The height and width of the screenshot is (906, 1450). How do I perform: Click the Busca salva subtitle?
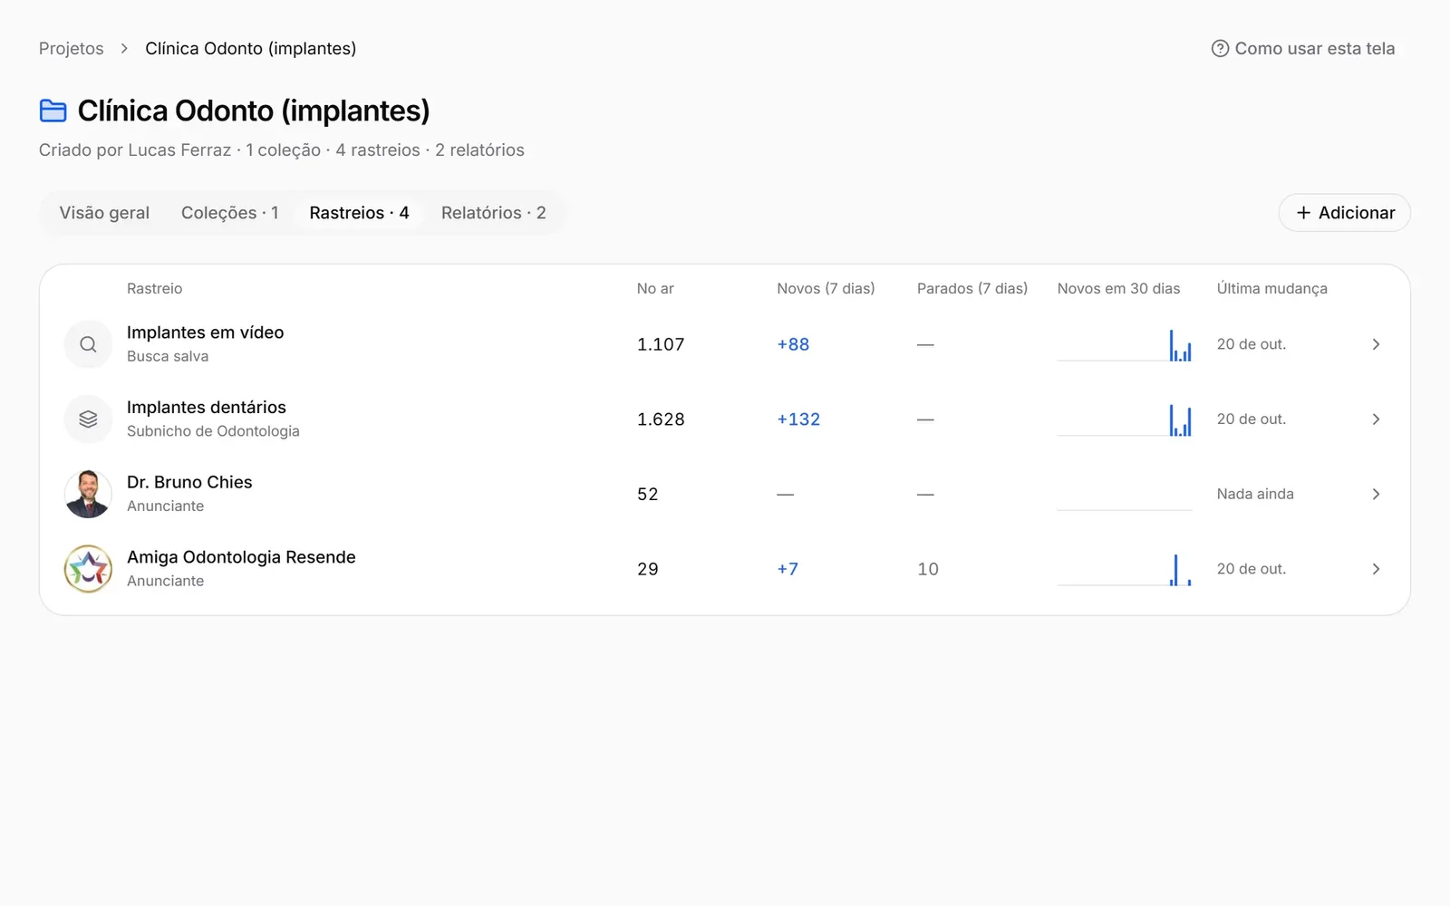[168, 356]
